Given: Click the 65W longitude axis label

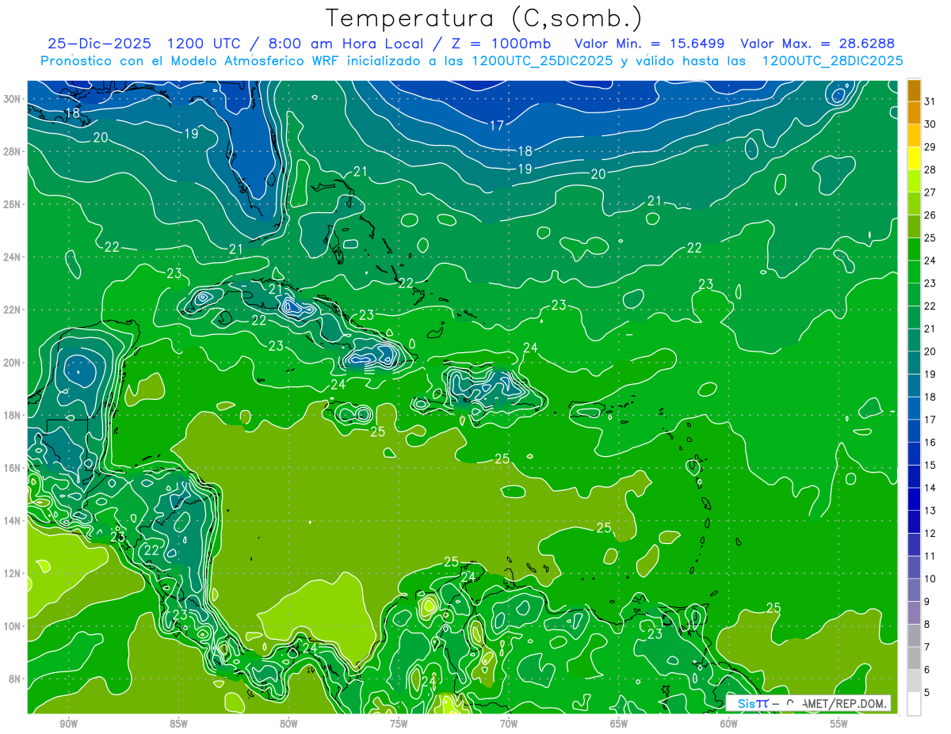Looking at the screenshot, I should coord(619,724).
